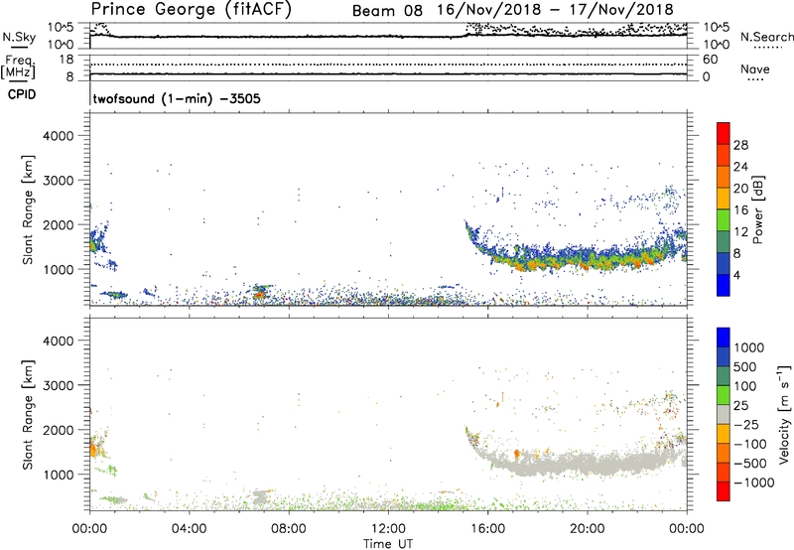Click the date range 16/Nov/2018 – 17/Nov/2018
Image resolution: width=794 pixels, height=550 pixels.
[555, 10]
